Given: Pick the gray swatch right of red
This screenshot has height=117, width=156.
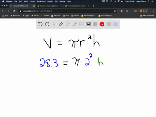Looking at the screenshot, I should (109, 24).
